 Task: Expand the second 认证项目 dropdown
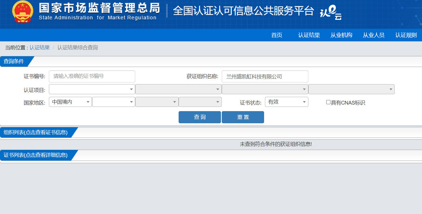(x=178, y=89)
